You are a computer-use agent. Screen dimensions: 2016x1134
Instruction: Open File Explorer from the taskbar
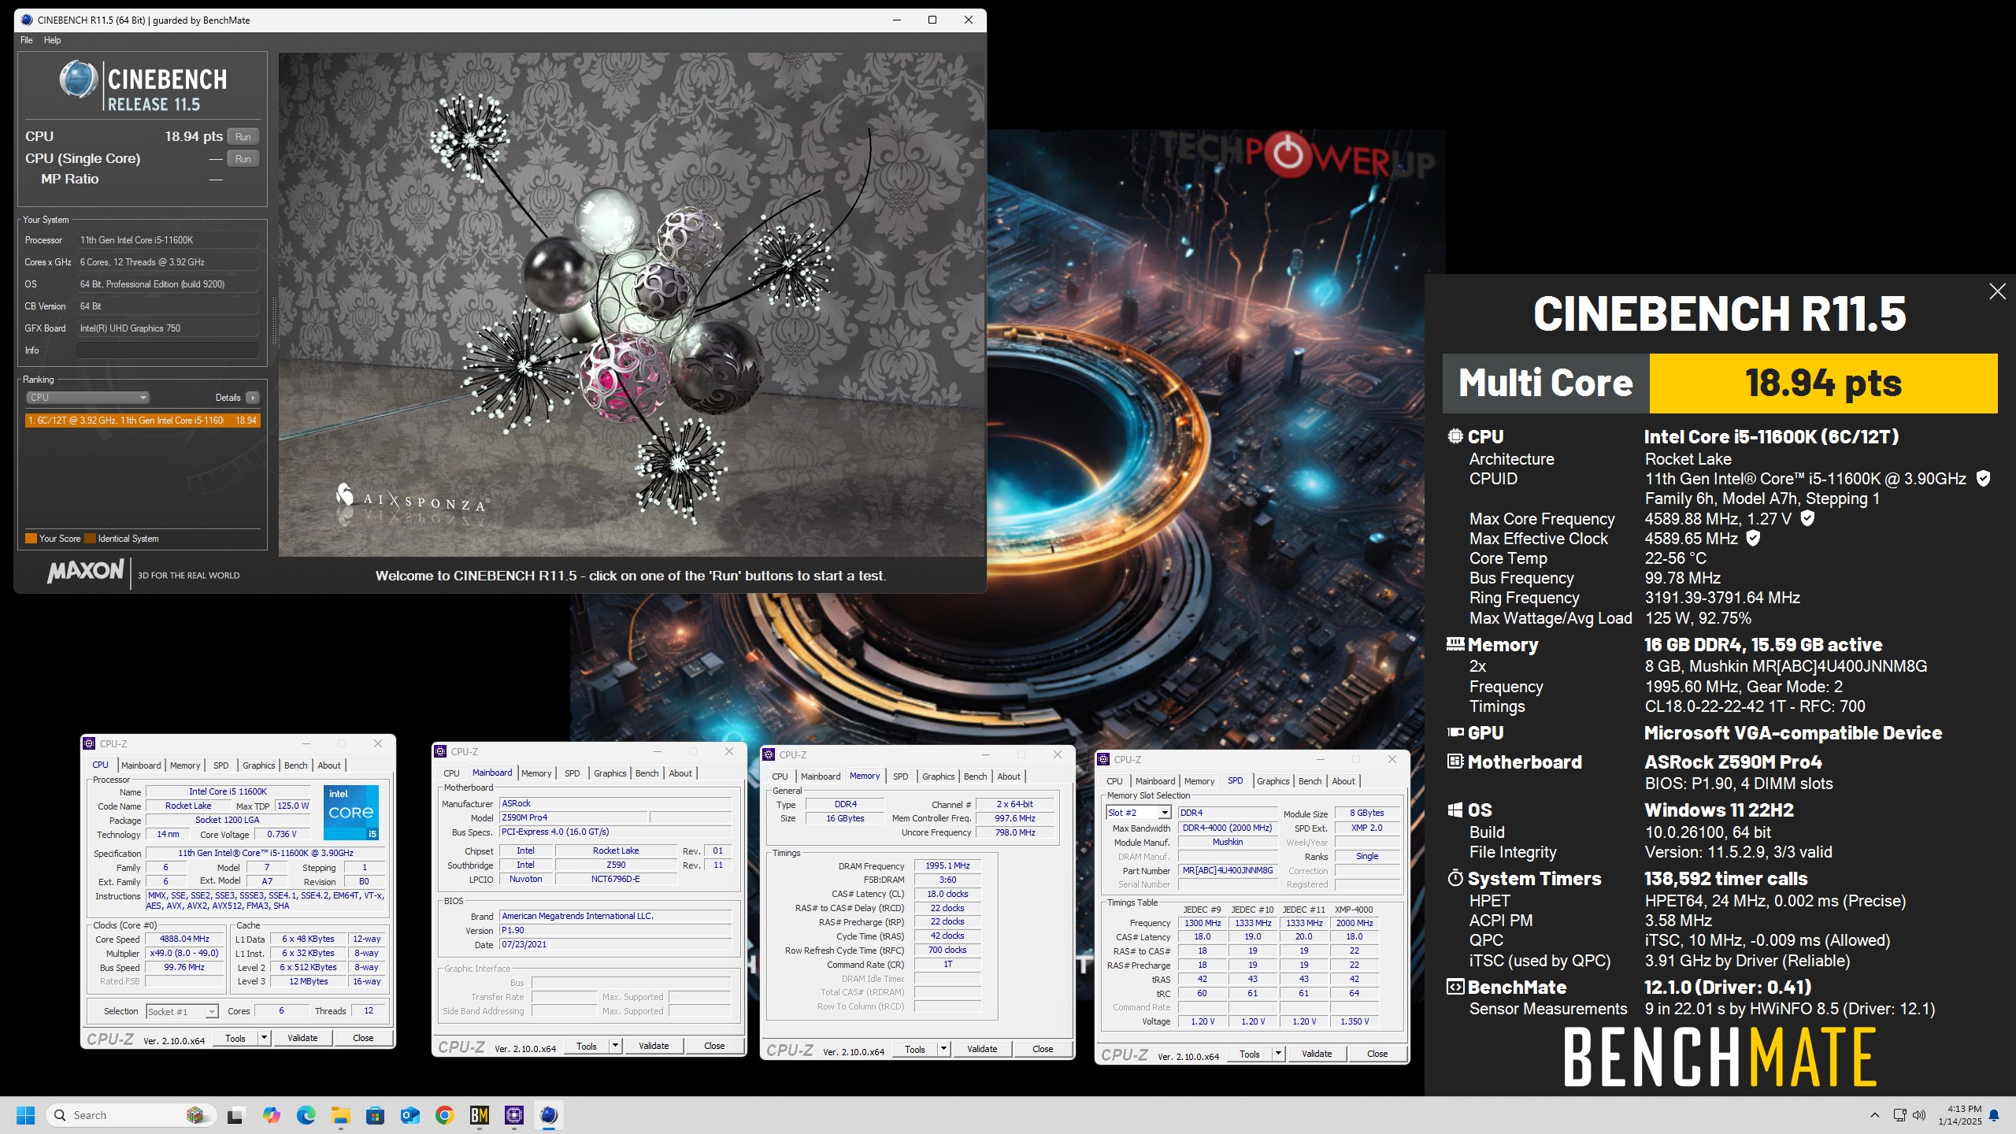[340, 1115]
